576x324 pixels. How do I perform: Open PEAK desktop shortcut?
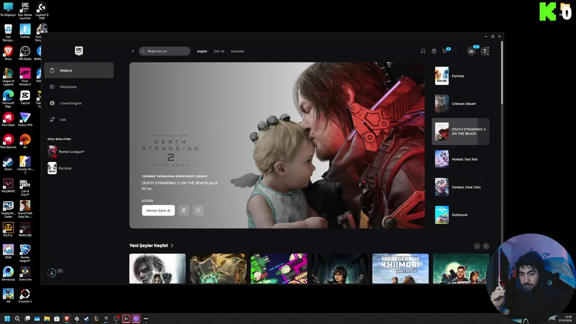(8, 252)
